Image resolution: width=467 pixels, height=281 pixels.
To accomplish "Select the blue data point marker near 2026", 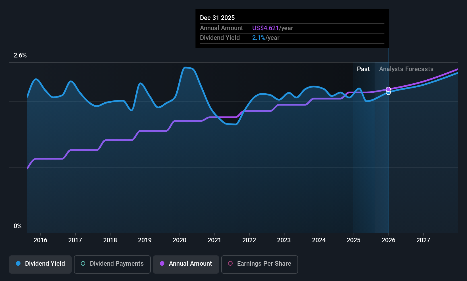I will 389,92.
